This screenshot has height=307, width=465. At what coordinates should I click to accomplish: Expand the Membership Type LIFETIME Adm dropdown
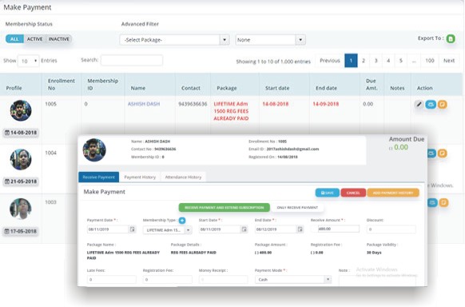[x=167, y=230]
